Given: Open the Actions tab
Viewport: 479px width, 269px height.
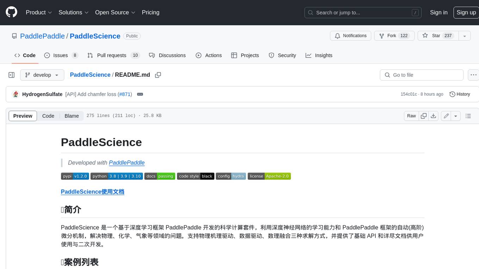Looking at the screenshot, I should pos(209,55).
